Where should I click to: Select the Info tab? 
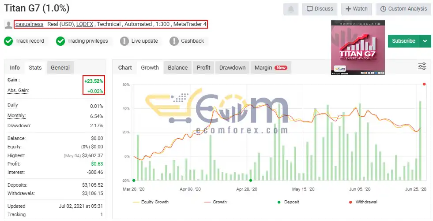click(x=15, y=67)
